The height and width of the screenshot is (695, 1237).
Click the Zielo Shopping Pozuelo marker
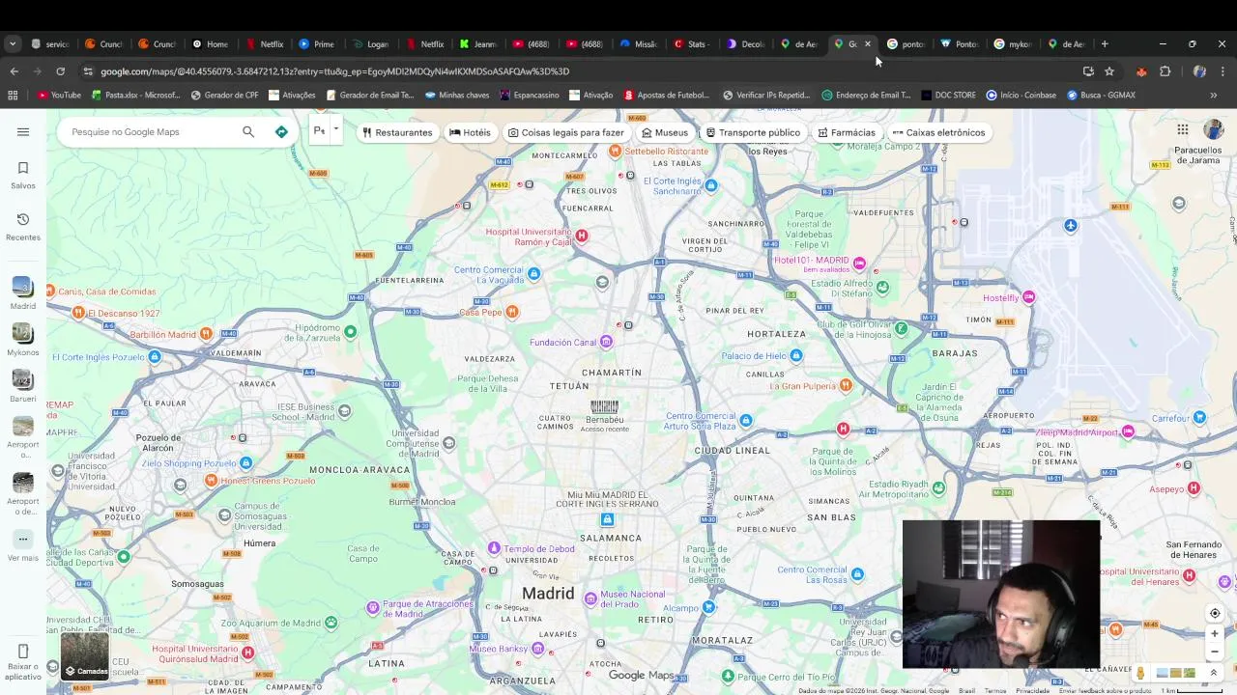pyautogui.click(x=246, y=463)
